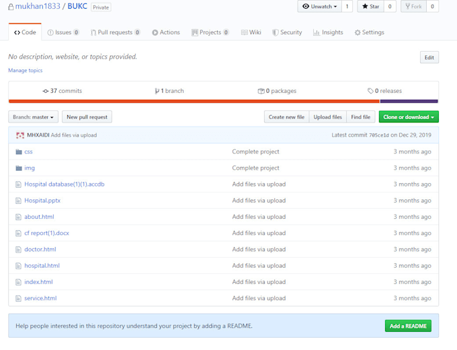
Task: Open the Settings tab
Action: [369, 32]
